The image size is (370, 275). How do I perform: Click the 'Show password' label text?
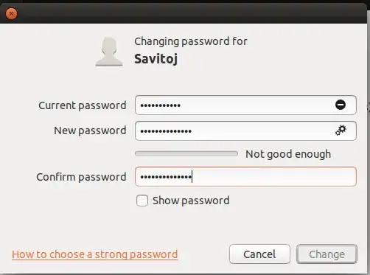[191, 201]
